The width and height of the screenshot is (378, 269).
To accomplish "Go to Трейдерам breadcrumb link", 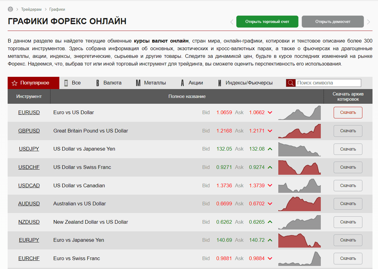I will pyautogui.click(x=31, y=9).
